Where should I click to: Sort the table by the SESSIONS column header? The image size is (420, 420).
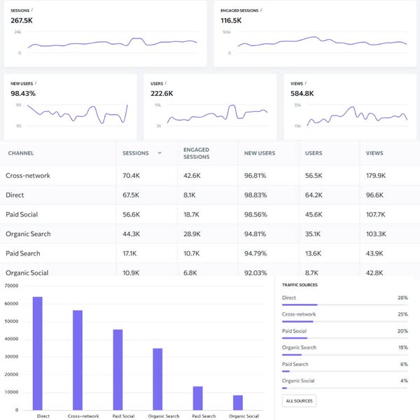tap(136, 153)
